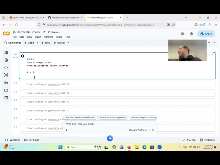Open Find and replace sidebar icon
This screenshot has width=220, height=165.
[6, 60]
